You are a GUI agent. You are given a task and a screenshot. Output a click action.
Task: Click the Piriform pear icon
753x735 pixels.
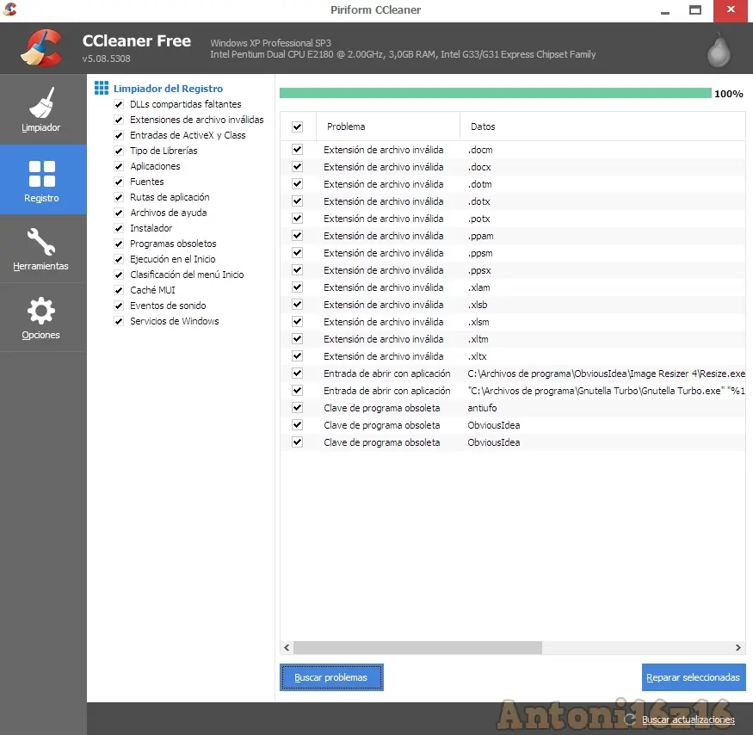click(719, 49)
